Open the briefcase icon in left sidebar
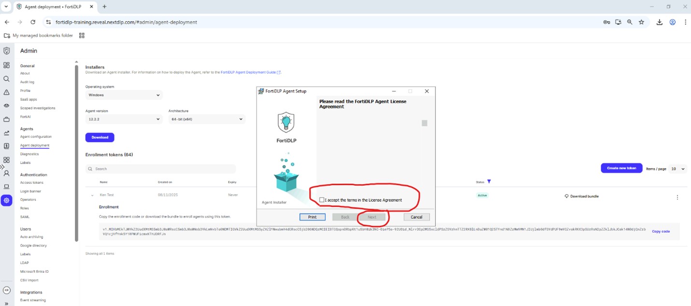This screenshot has height=306, width=691. tap(6, 119)
